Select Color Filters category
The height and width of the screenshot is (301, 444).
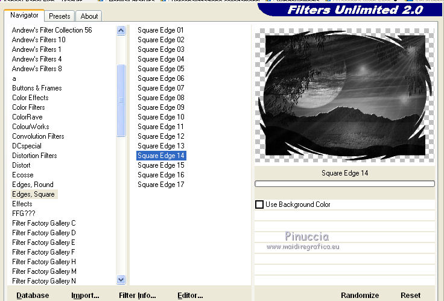(28, 107)
